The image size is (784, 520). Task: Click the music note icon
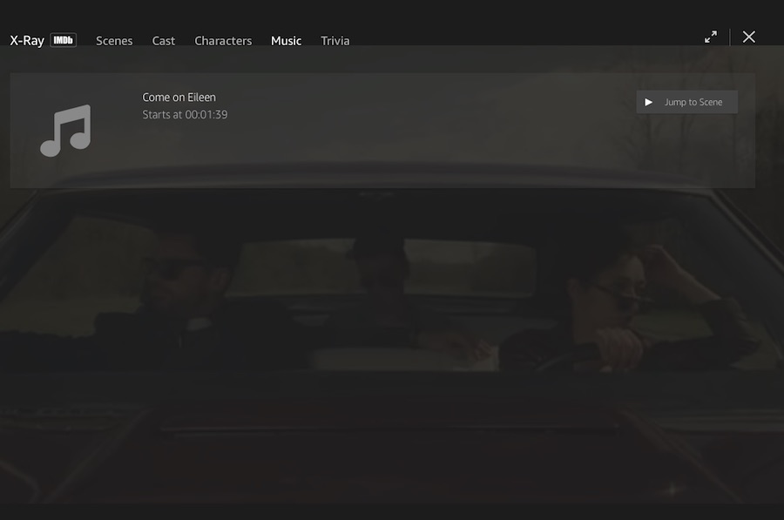pyautogui.click(x=65, y=131)
